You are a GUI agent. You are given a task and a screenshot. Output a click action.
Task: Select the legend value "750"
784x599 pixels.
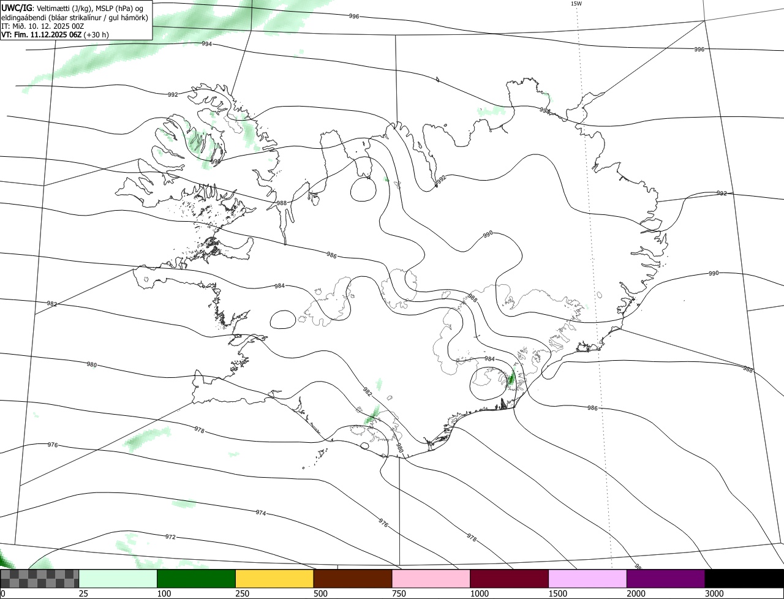tap(399, 594)
